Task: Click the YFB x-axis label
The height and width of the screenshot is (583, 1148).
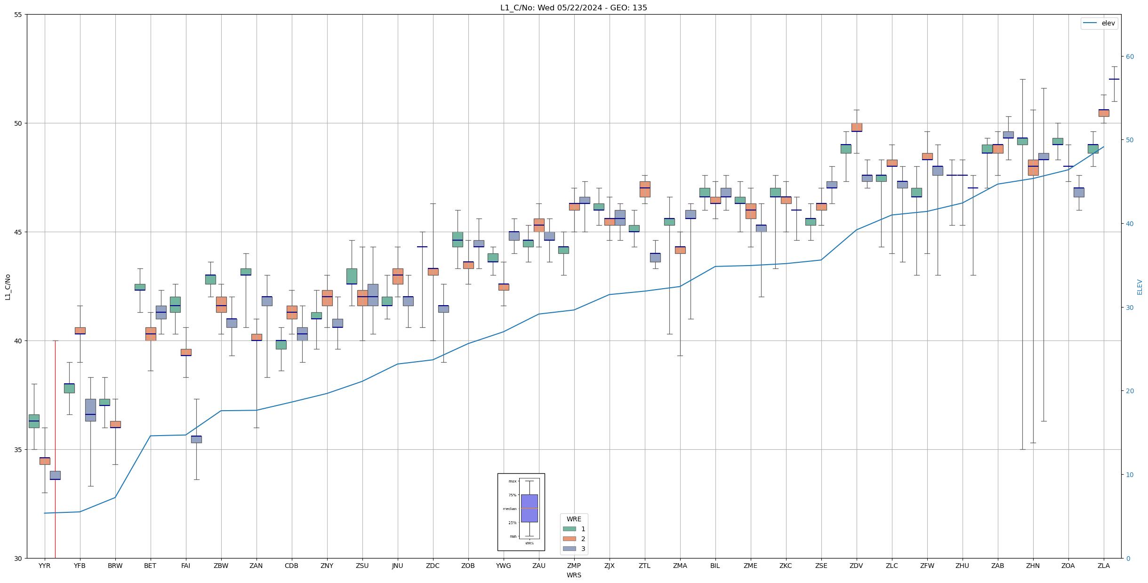Action: (x=80, y=566)
